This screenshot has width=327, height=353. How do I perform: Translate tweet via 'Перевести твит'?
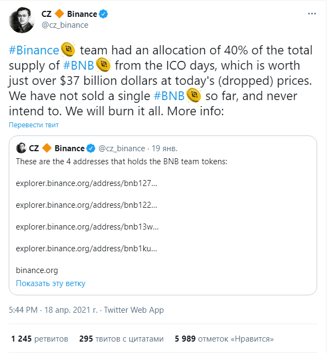[34, 125]
